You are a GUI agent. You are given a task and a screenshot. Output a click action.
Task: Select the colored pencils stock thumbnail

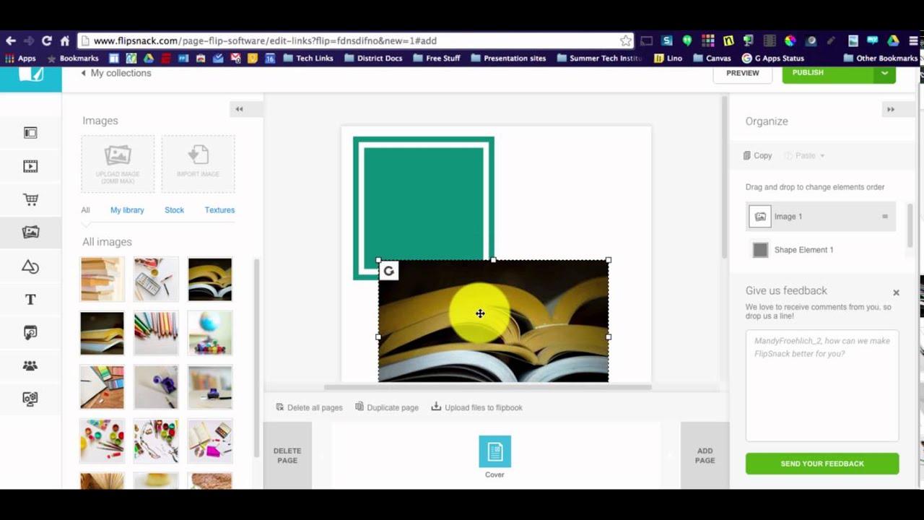[156, 333]
